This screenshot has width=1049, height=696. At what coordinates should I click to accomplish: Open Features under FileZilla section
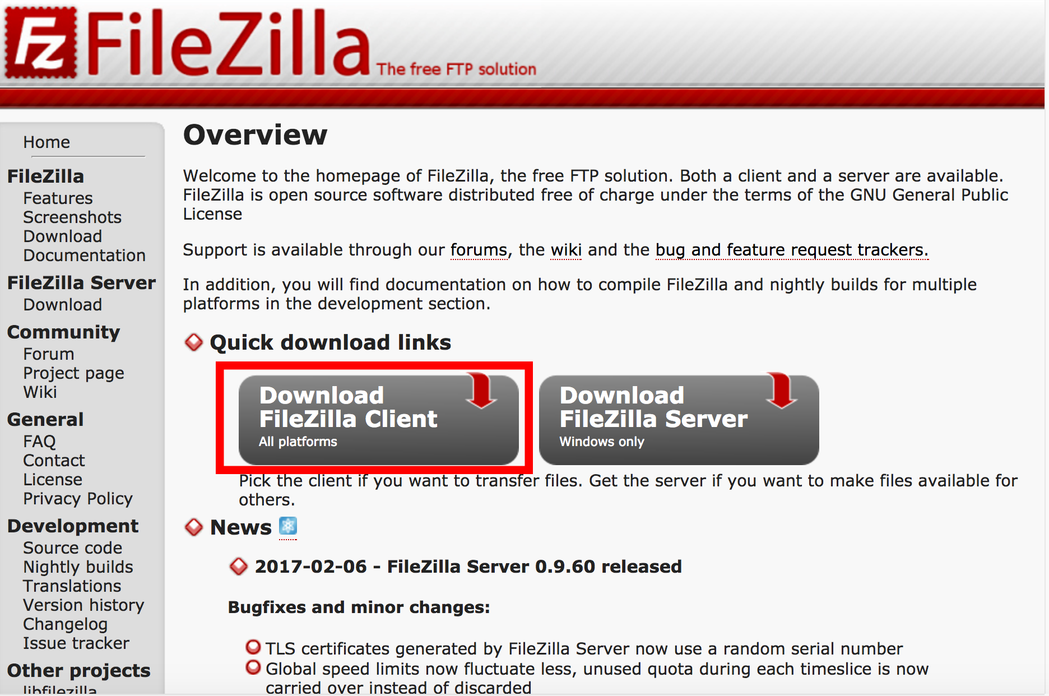(58, 198)
